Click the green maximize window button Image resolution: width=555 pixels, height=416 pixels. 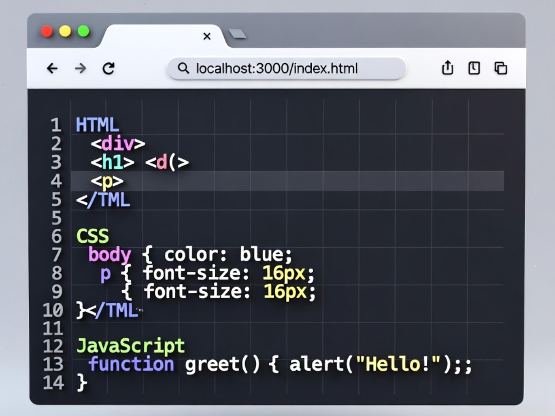pyautogui.click(x=83, y=31)
